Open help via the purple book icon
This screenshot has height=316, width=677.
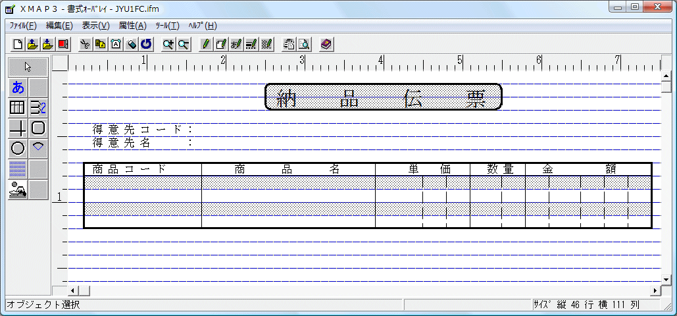[x=326, y=43]
